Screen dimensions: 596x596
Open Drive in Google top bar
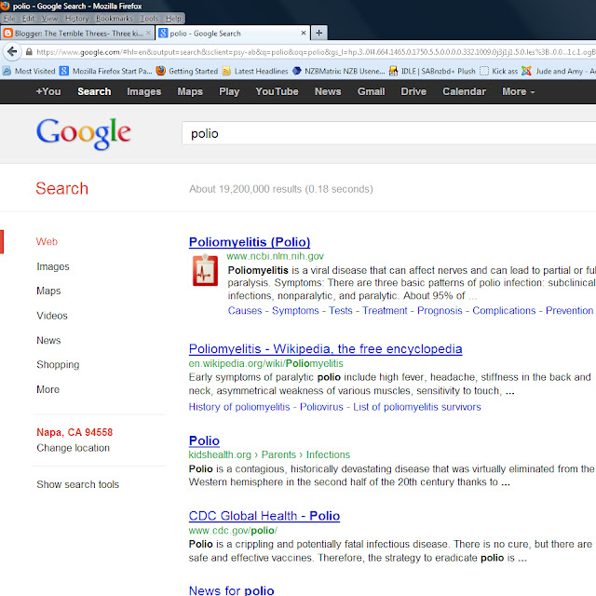413,91
